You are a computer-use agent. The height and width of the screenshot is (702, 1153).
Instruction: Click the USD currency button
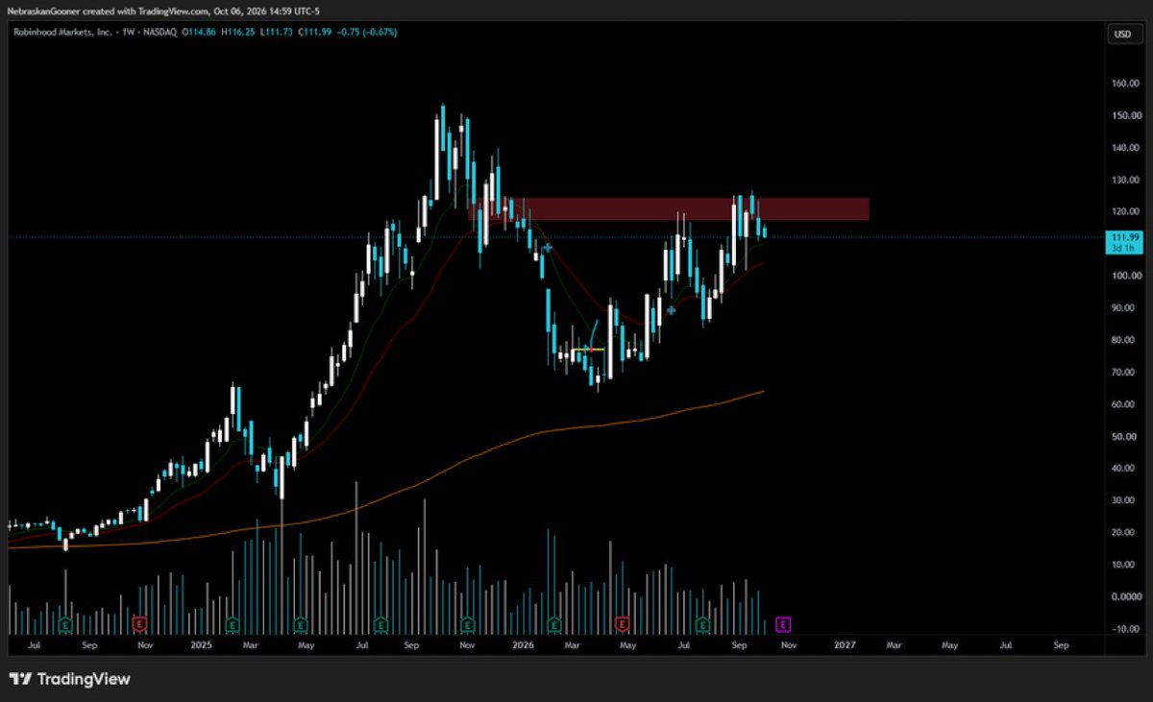point(1121,34)
